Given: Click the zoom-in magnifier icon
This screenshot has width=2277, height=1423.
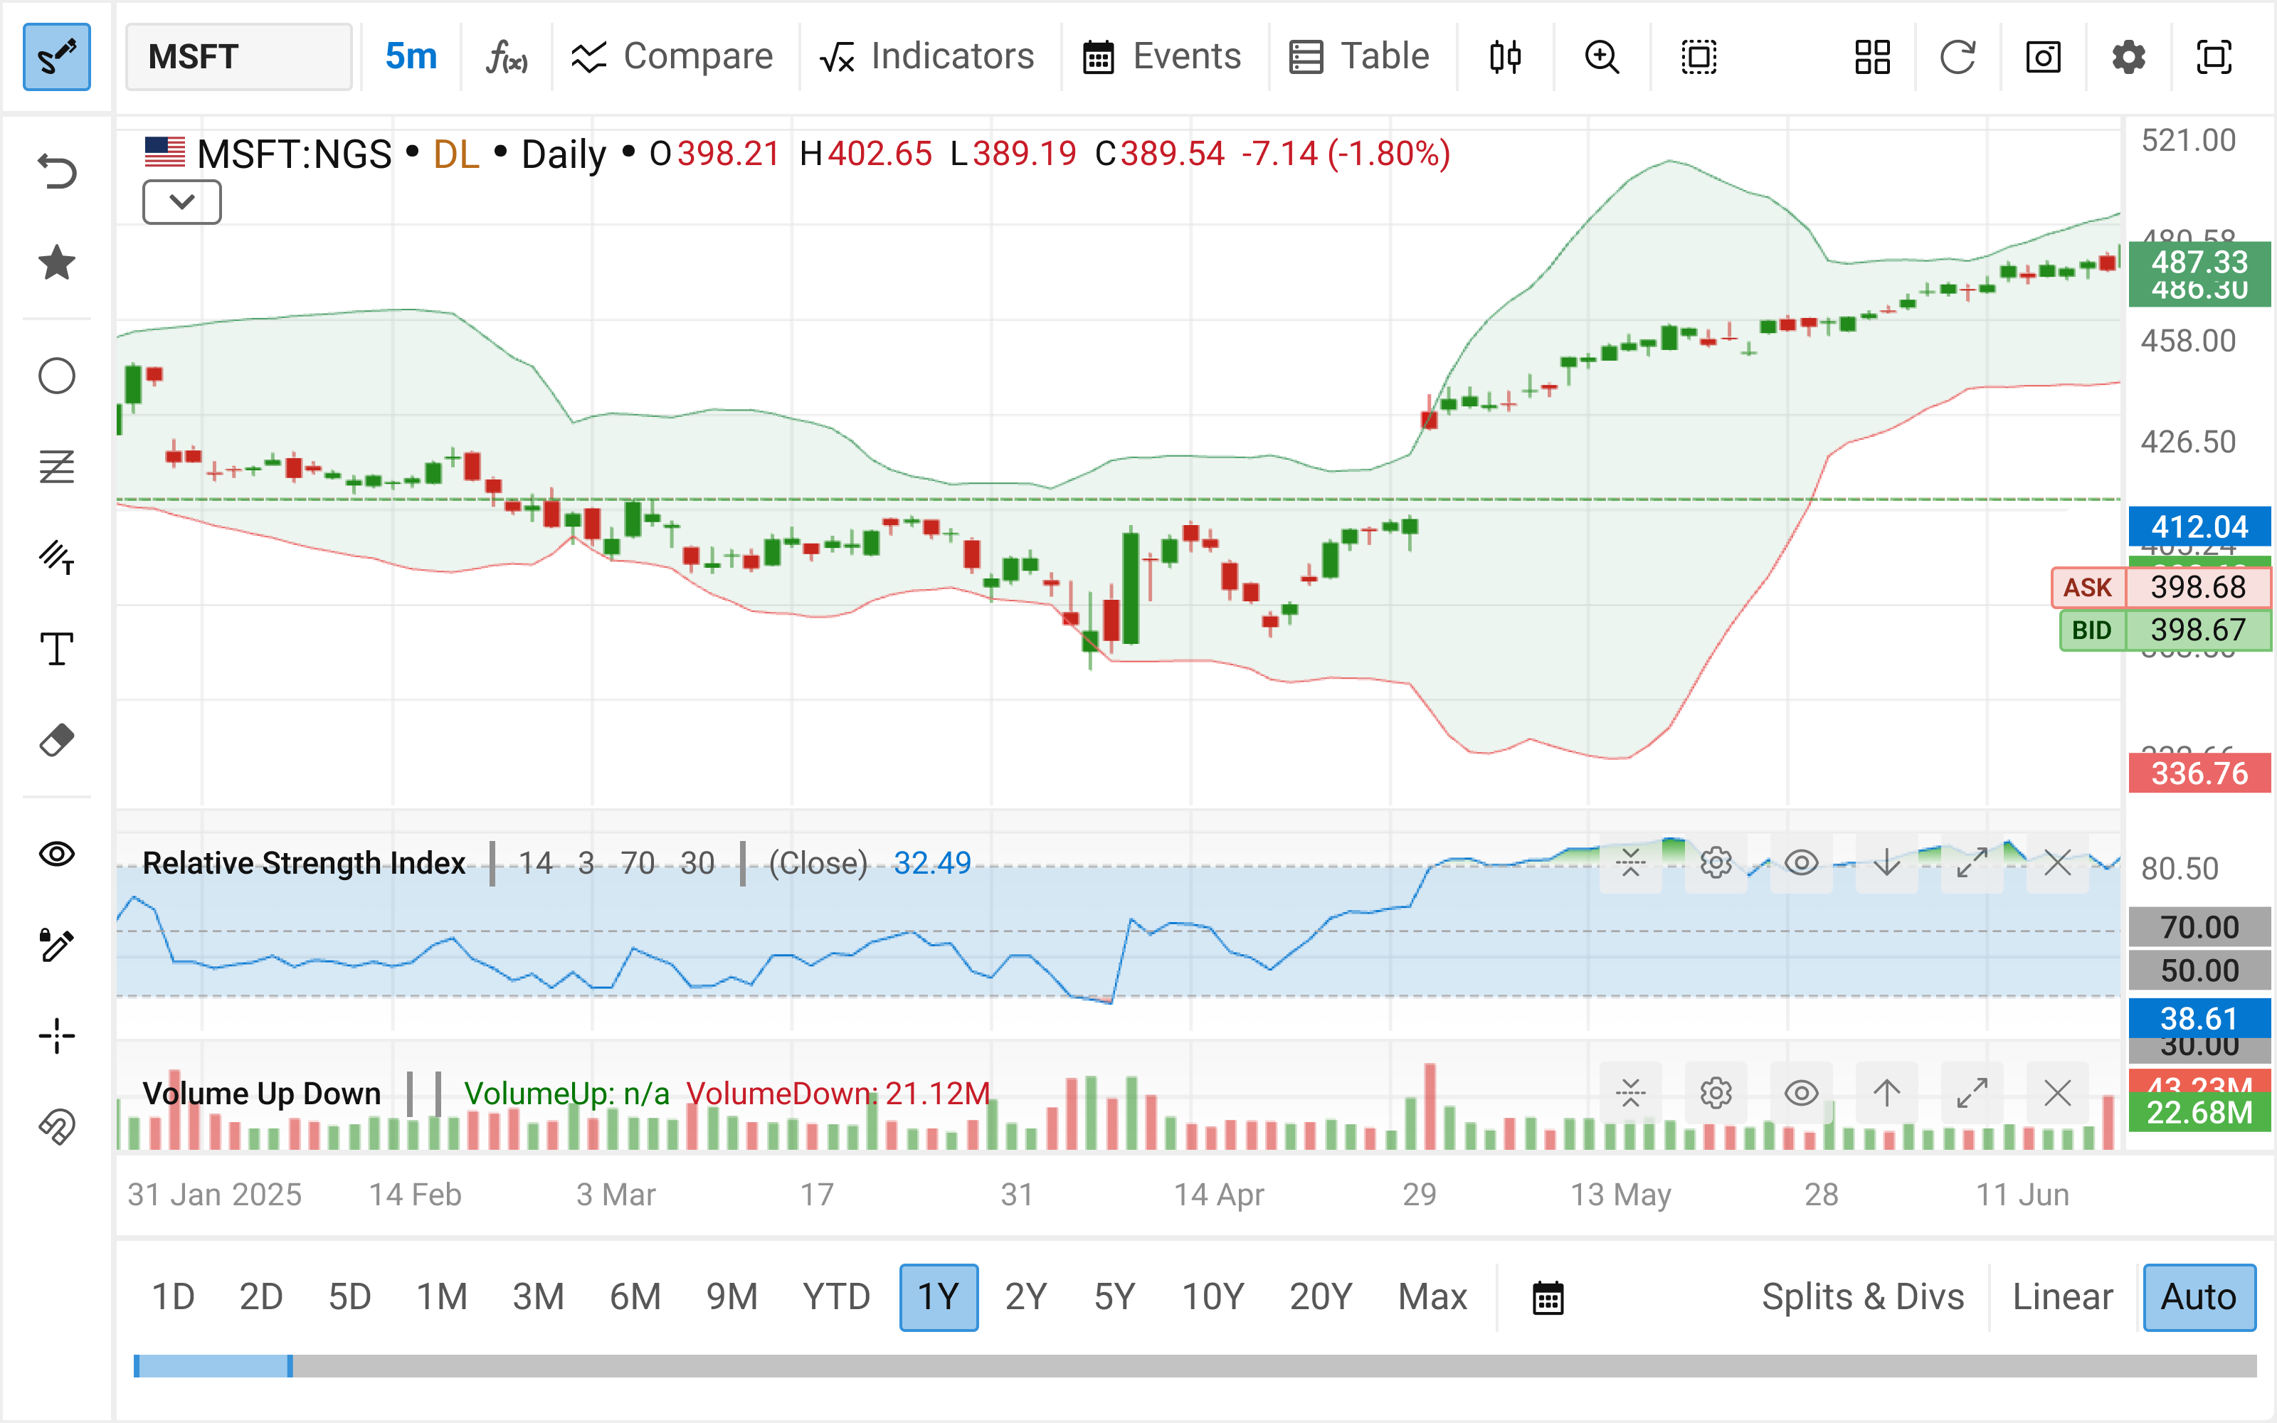Looking at the screenshot, I should point(1602,56).
